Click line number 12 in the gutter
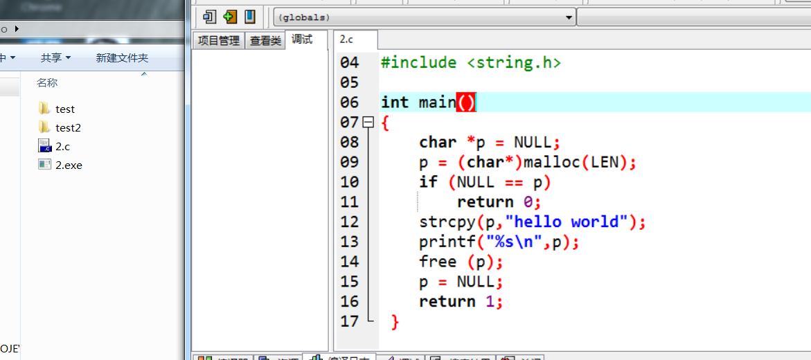The width and height of the screenshot is (811, 360). pyautogui.click(x=350, y=222)
